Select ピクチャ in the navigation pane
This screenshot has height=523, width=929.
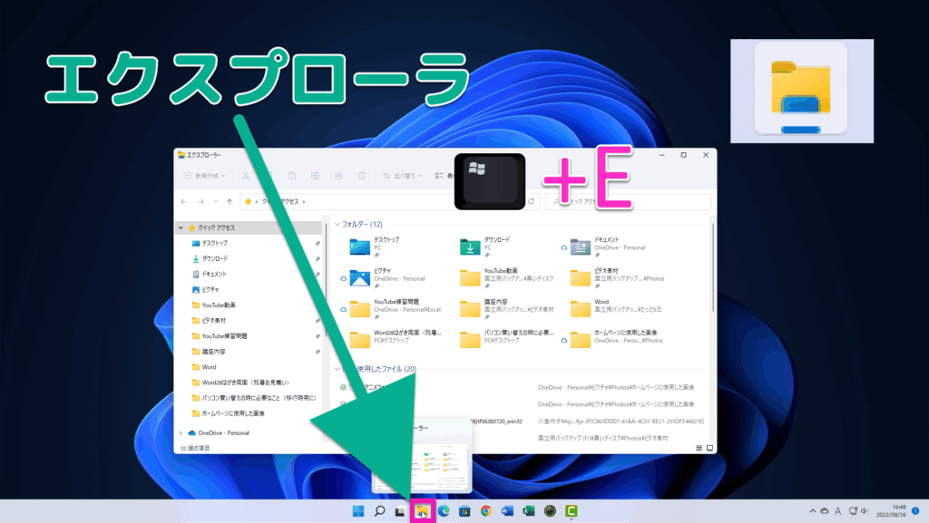coord(210,289)
